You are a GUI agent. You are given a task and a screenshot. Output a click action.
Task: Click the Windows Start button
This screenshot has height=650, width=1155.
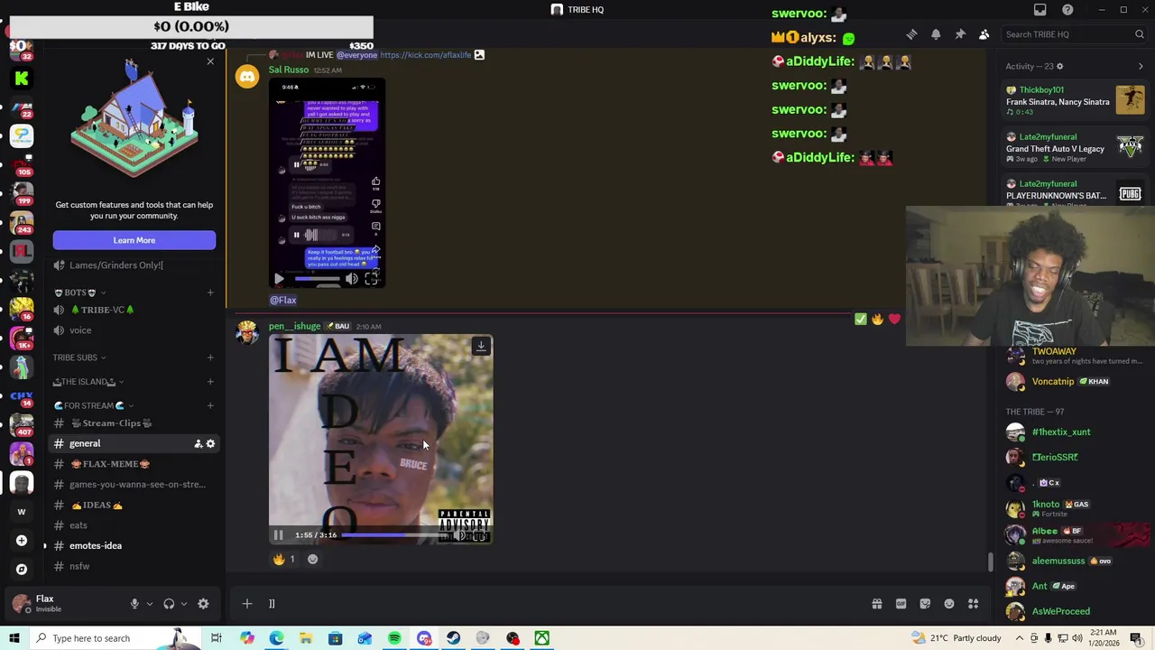(x=14, y=638)
